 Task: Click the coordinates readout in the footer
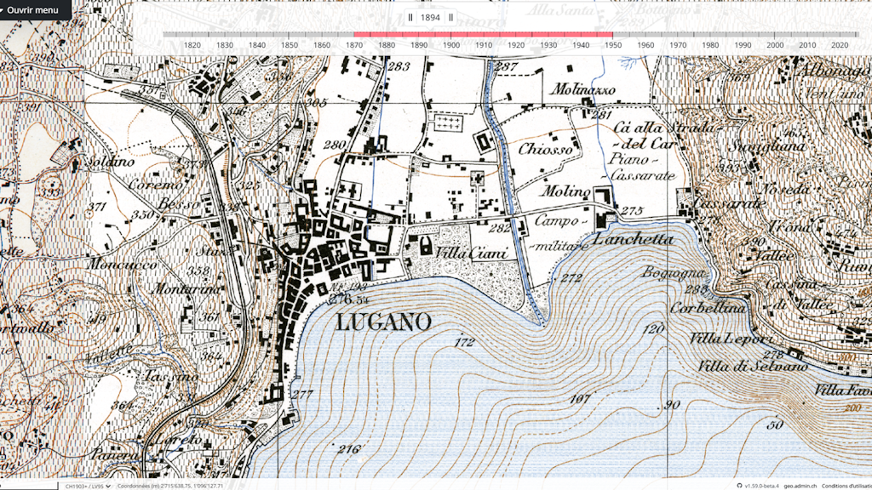(x=170, y=486)
